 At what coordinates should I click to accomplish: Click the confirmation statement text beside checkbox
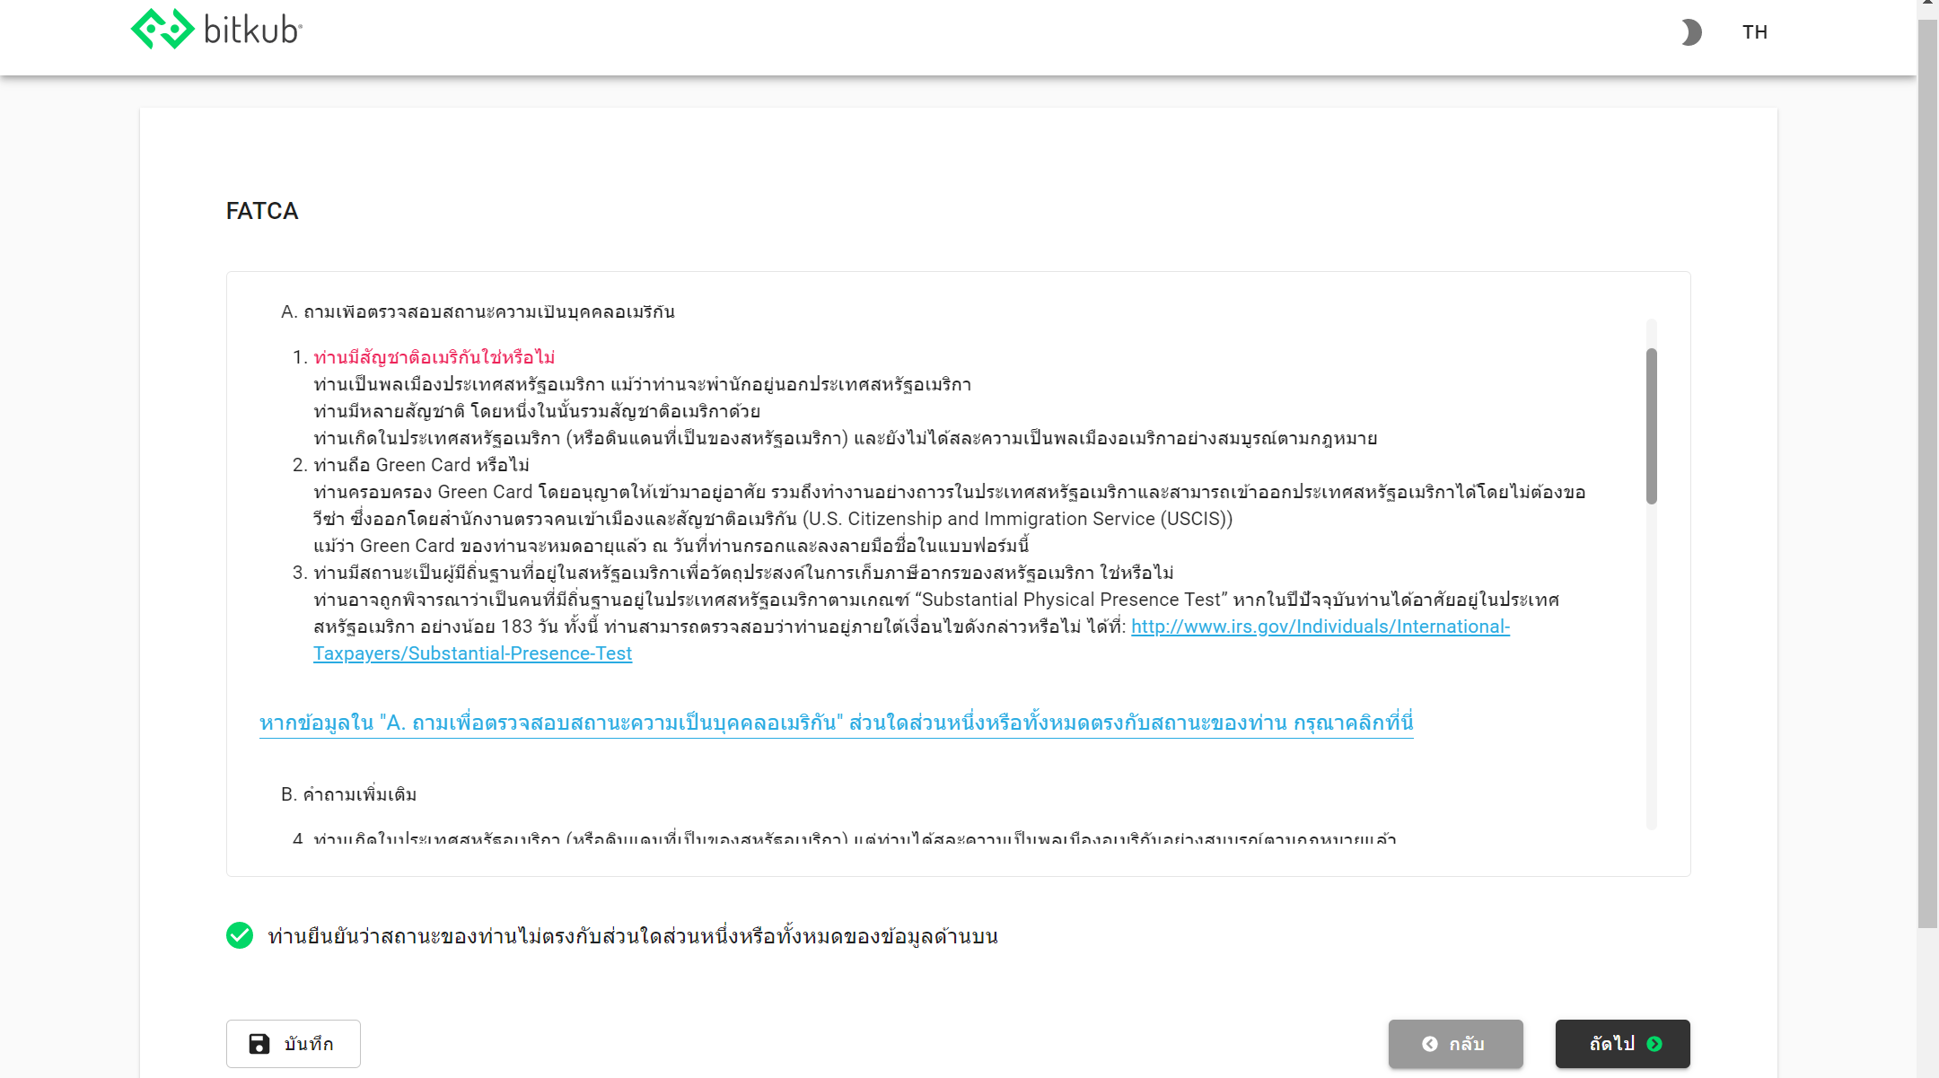[633, 936]
